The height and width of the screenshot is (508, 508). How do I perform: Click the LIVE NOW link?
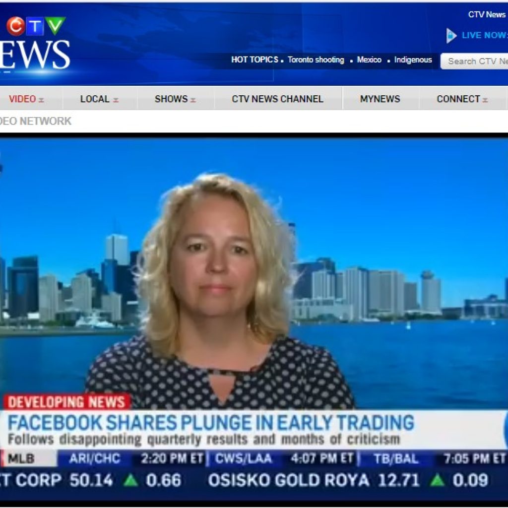pos(485,35)
